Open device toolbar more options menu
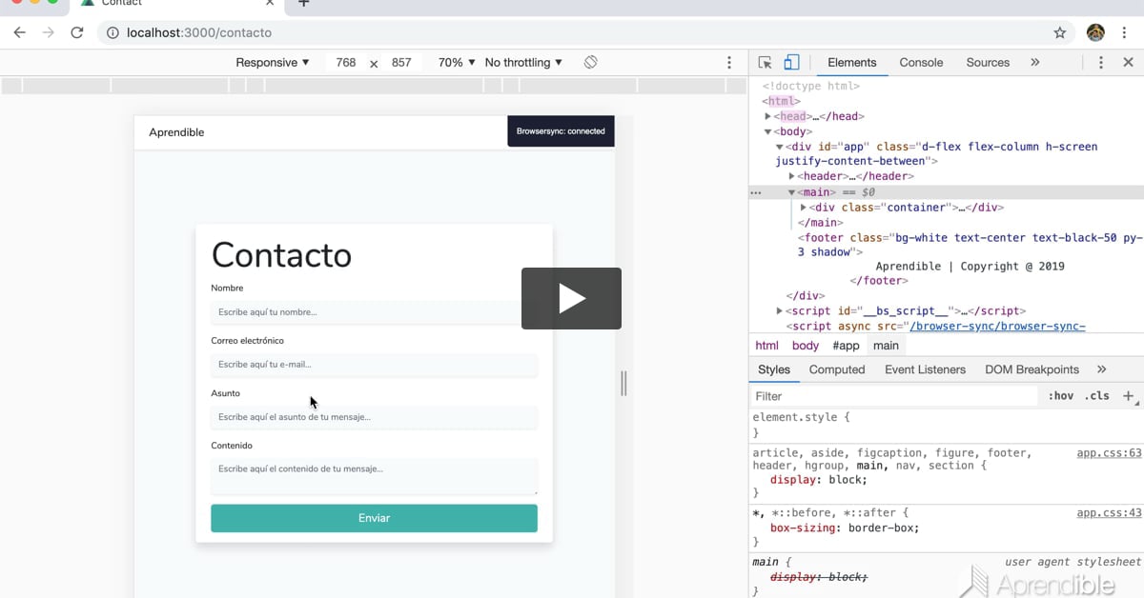The image size is (1144, 598). point(729,63)
